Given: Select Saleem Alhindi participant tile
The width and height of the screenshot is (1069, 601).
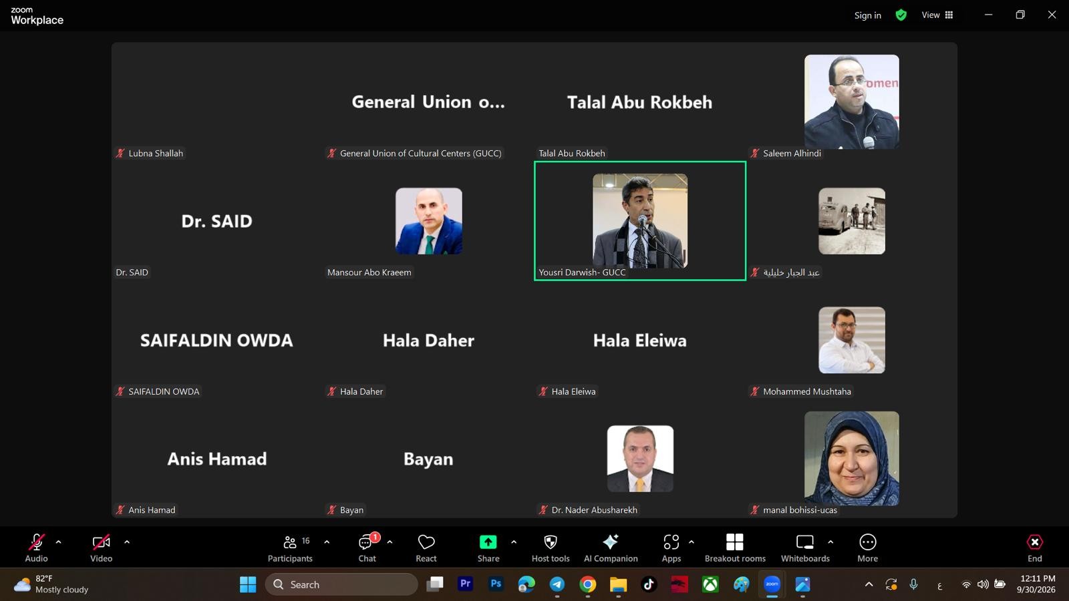Looking at the screenshot, I should pyautogui.click(x=852, y=102).
